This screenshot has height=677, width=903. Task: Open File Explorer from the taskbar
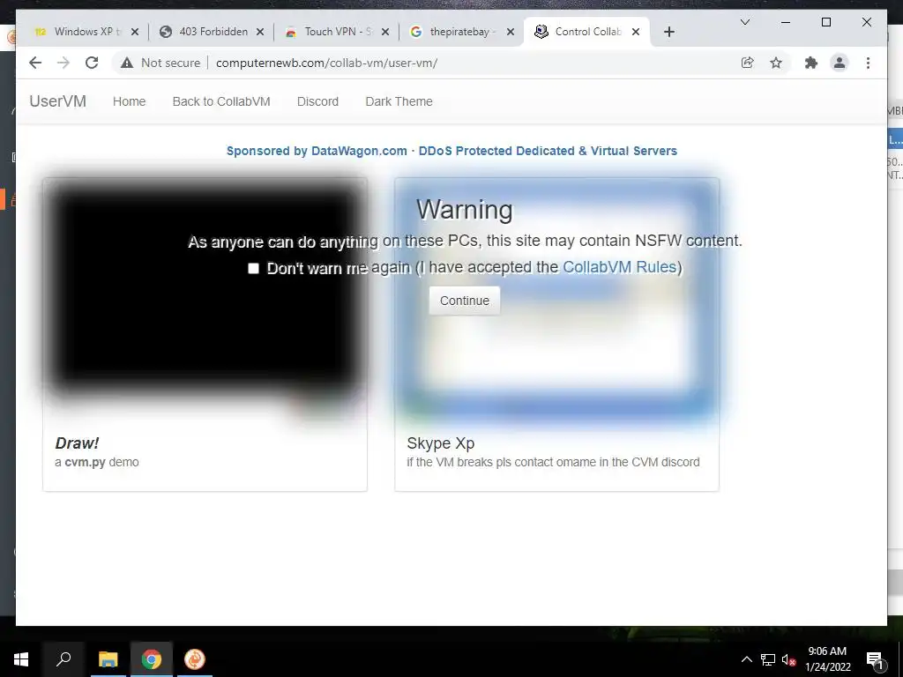108,659
